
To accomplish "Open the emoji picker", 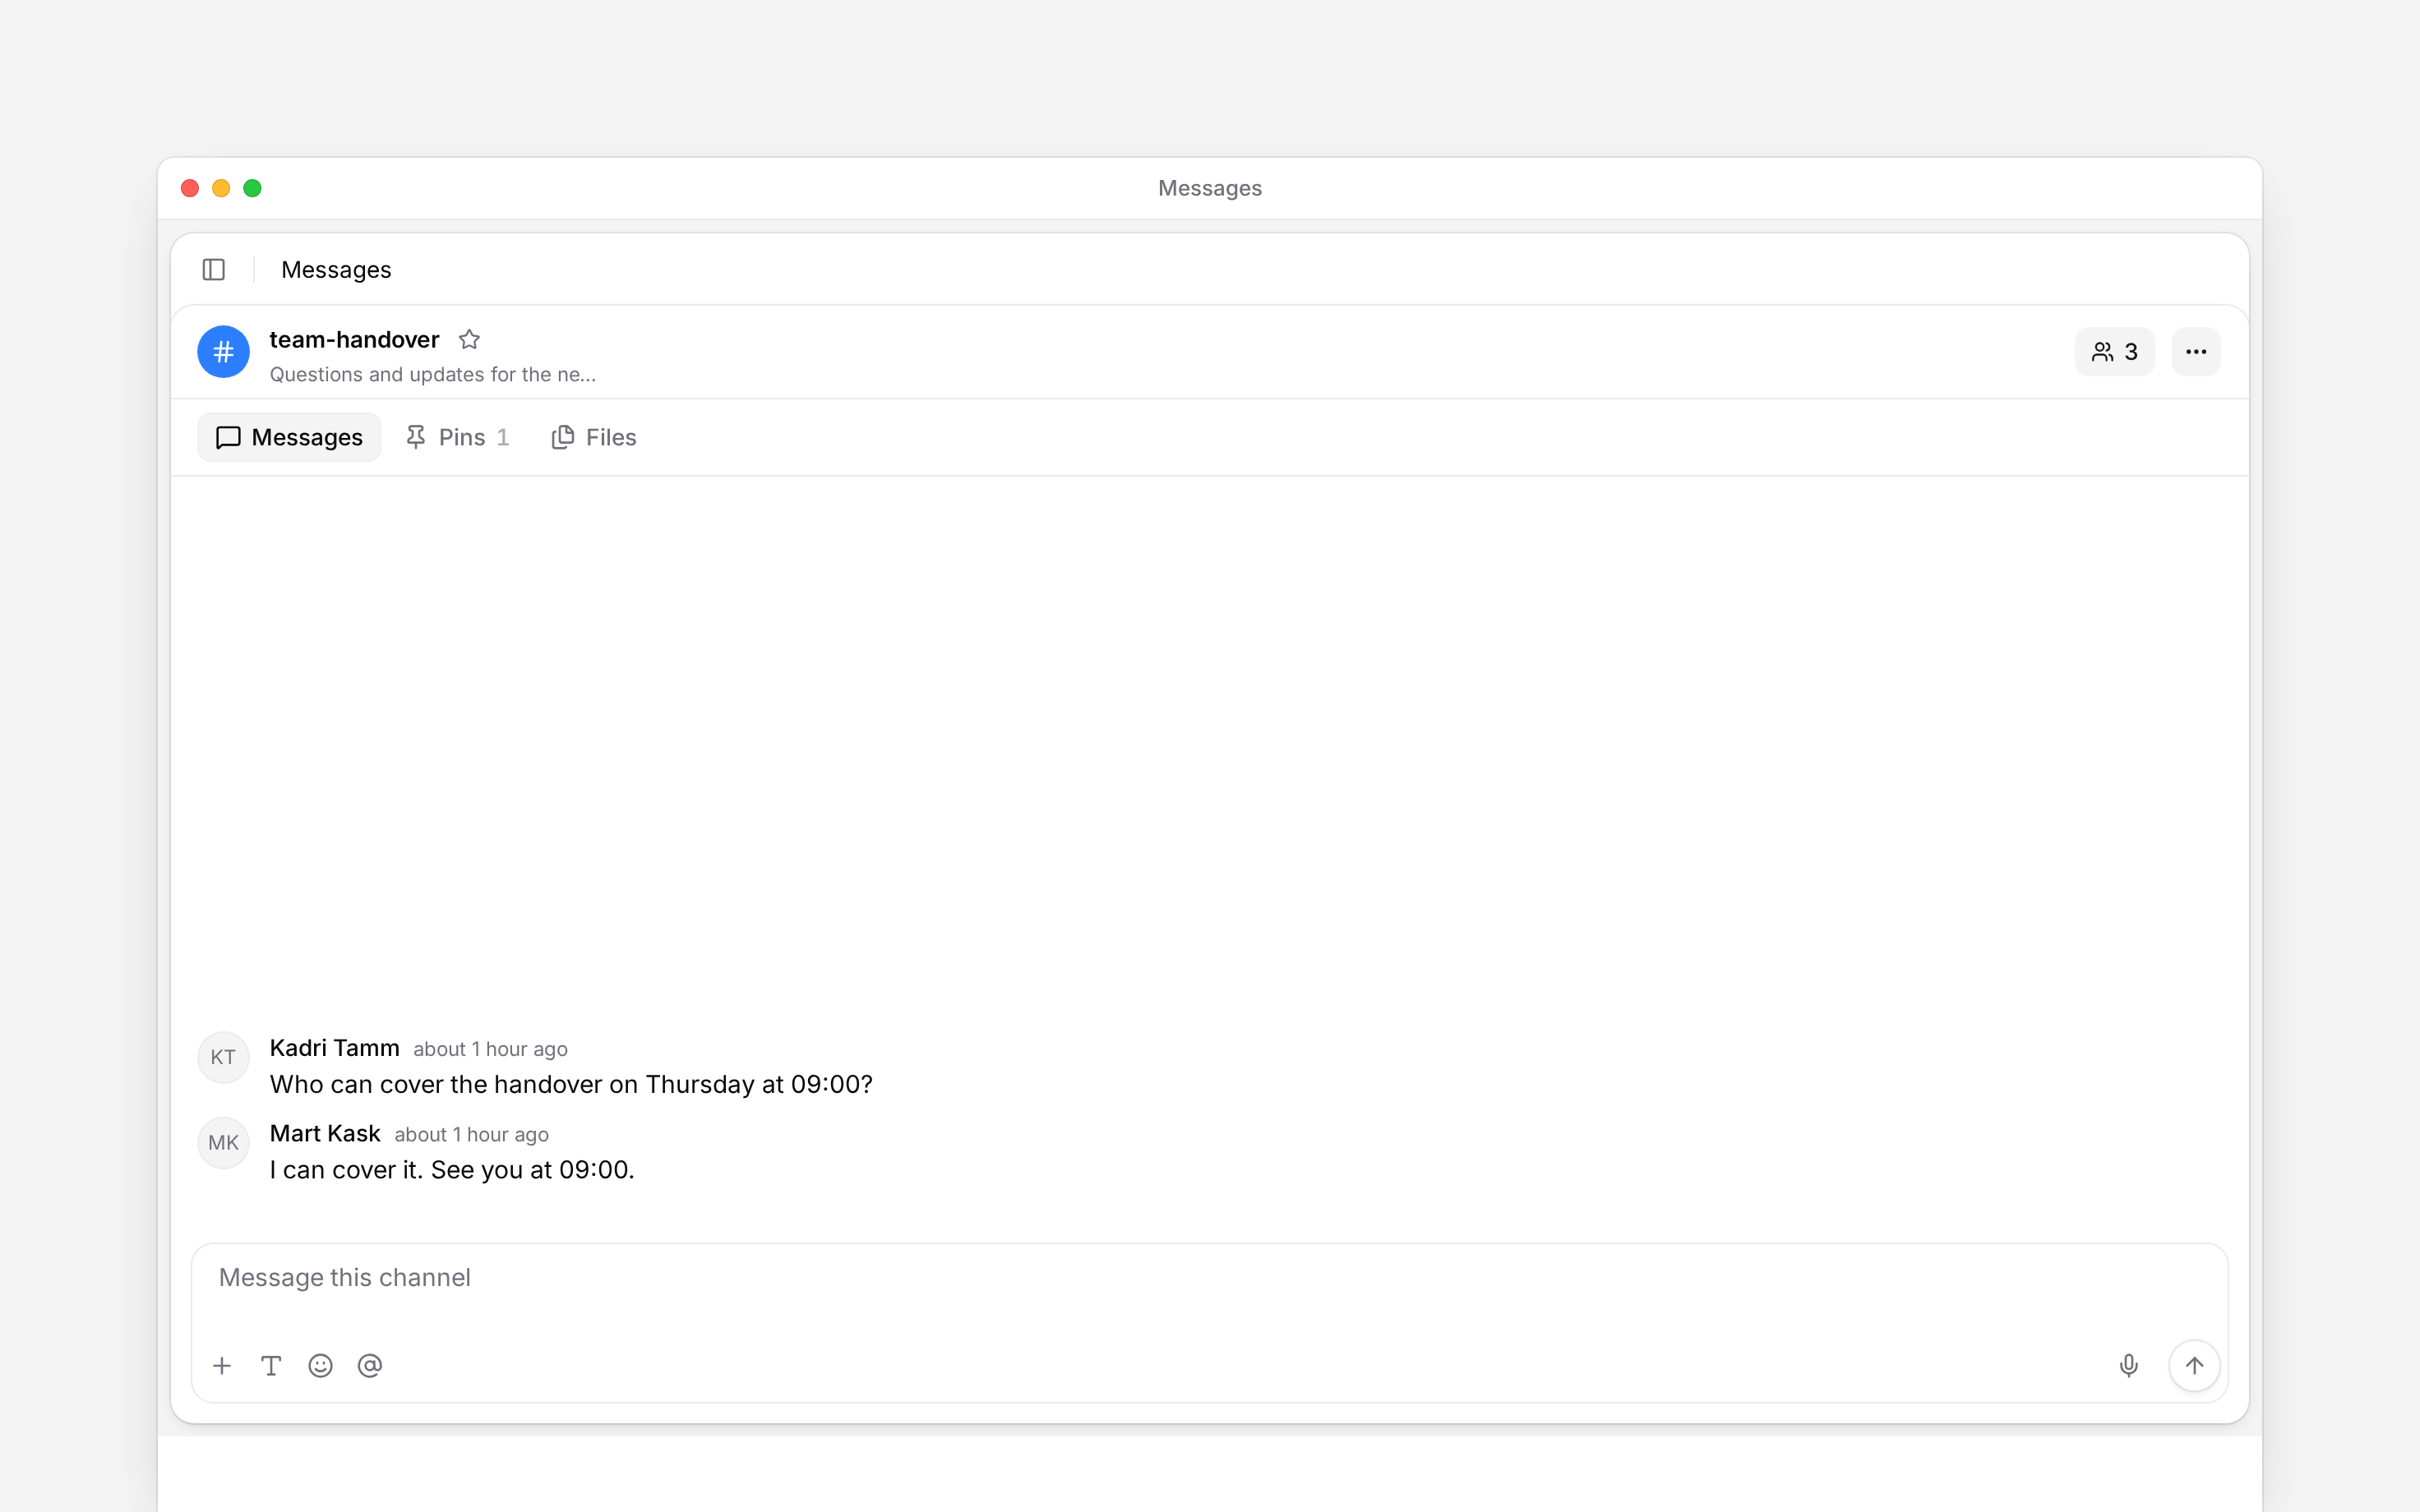I will point(320,1366).
